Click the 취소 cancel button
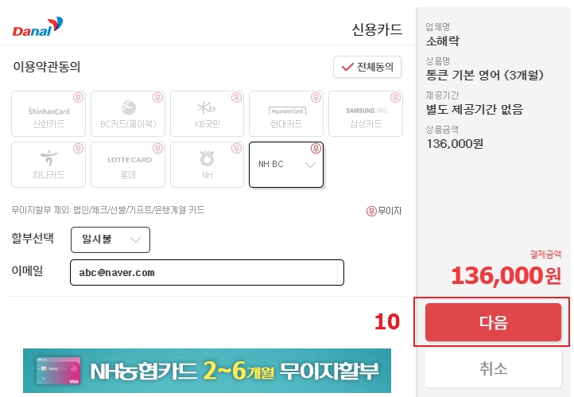 pyautogui.click(x=493, y=368)
